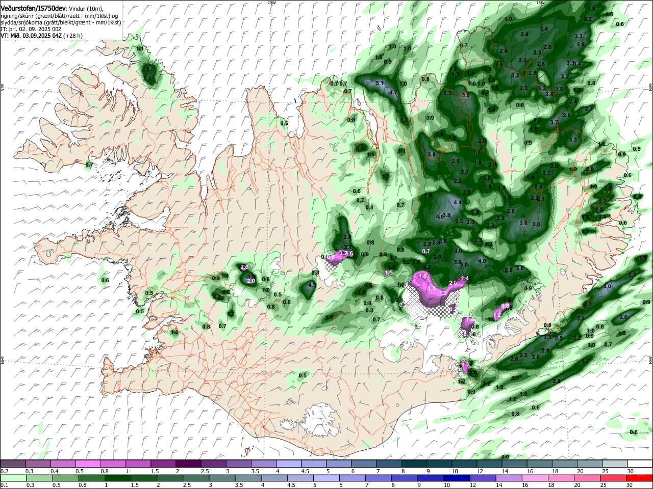The image size is (653, 489).
Task: Click the '0.1' label on the rain scale
Action: (x=4, y=485)
